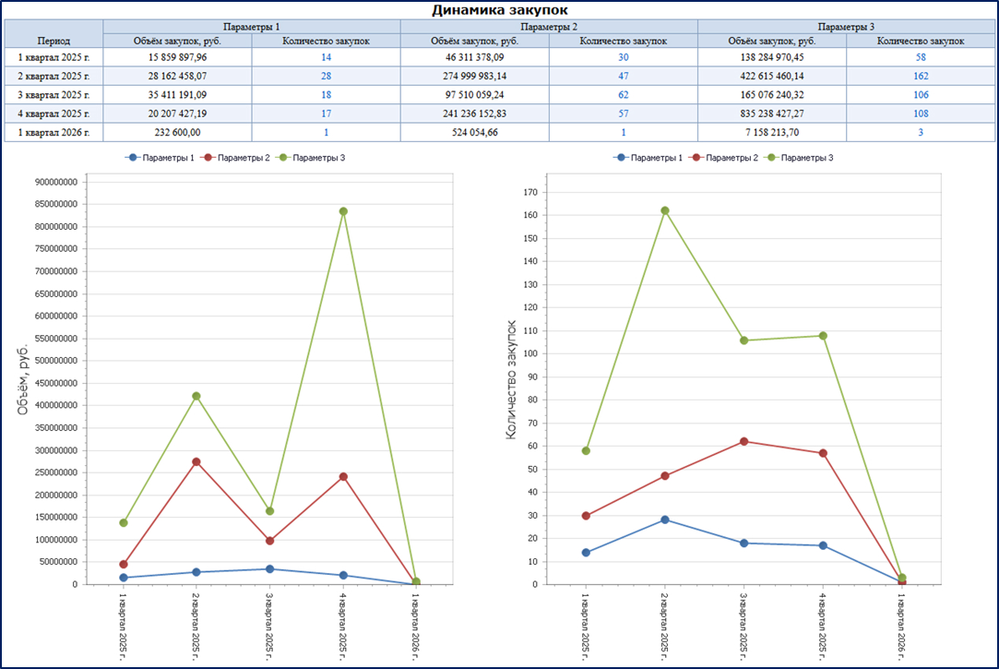Toggle Параметры 1 in the volume chart legend
999x669 pixels.
pos(168,158)
